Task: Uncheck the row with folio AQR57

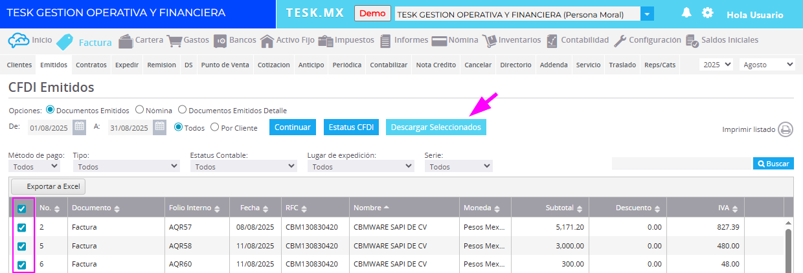Action: click(x=21, y=227)
